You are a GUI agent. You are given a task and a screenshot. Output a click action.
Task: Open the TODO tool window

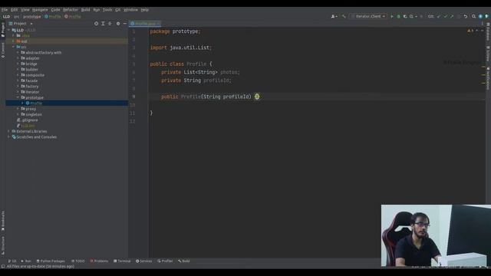(78, 261)
